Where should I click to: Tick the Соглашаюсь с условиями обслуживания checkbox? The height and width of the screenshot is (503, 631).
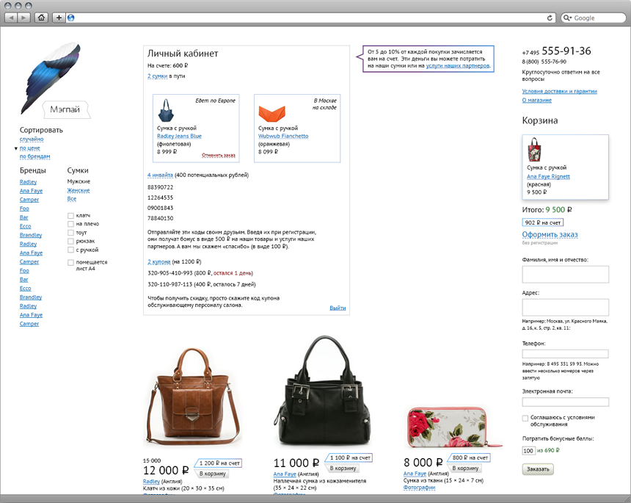[525, 418]
